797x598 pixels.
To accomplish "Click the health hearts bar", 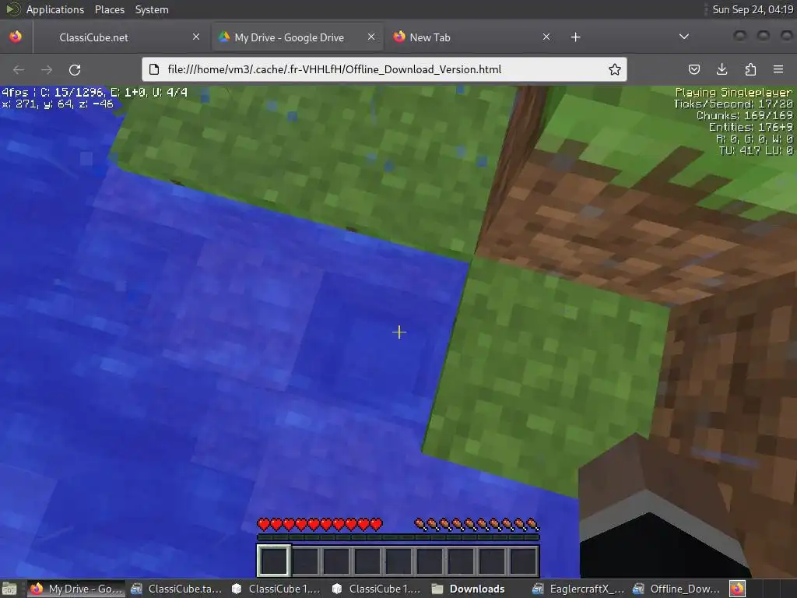I will click(320, 524).
